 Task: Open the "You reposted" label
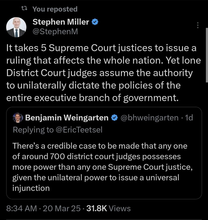(x=55, y=9)
